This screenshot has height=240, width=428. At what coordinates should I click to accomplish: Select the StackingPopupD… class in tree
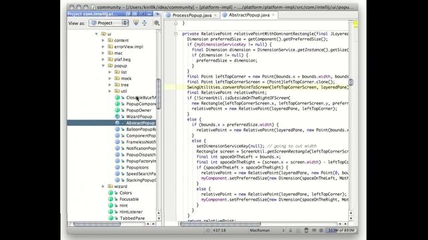point(141,180)
